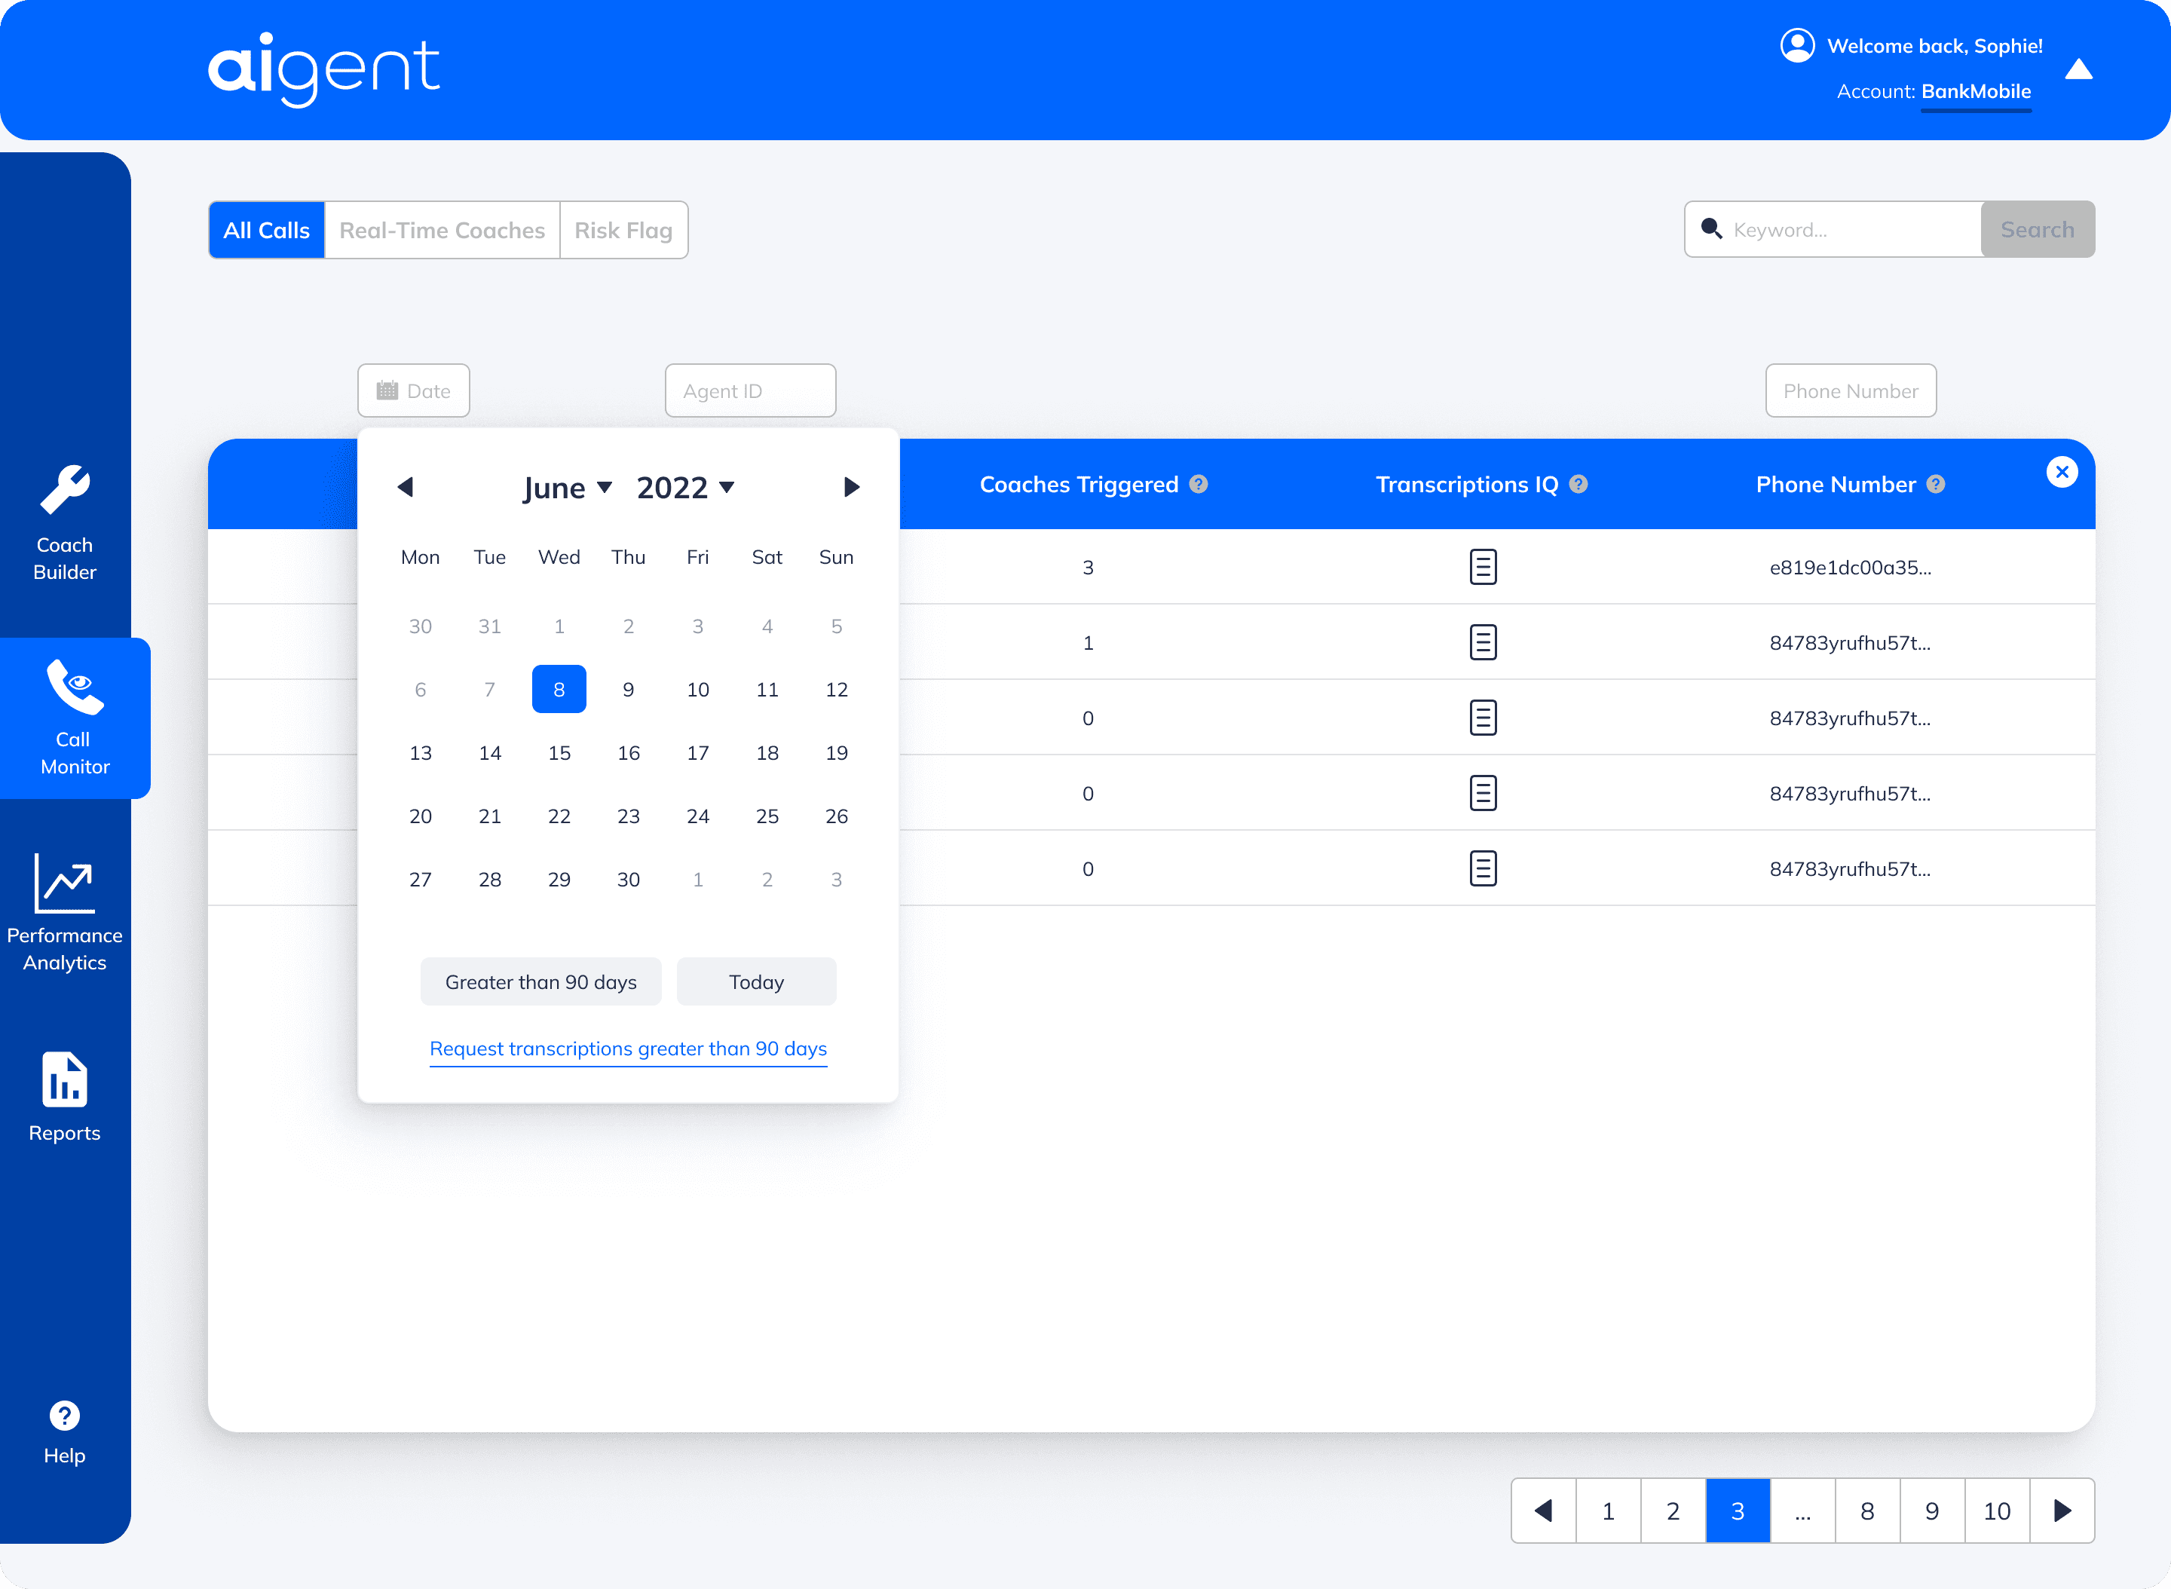The width and height of the screenshot is (2171, 1589).
Task: Select June 15 in calendar
Action: click(559, 753)
